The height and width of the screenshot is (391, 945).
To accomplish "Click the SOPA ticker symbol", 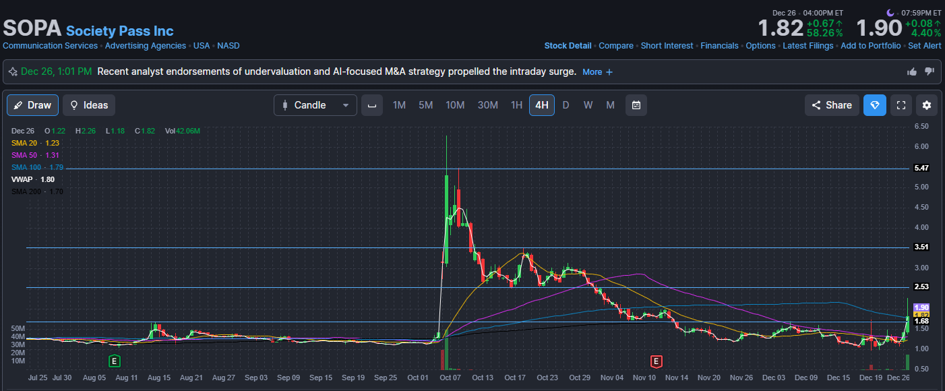I will point(32,28).
